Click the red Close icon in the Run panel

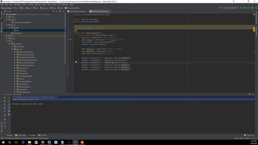[5, 123]
